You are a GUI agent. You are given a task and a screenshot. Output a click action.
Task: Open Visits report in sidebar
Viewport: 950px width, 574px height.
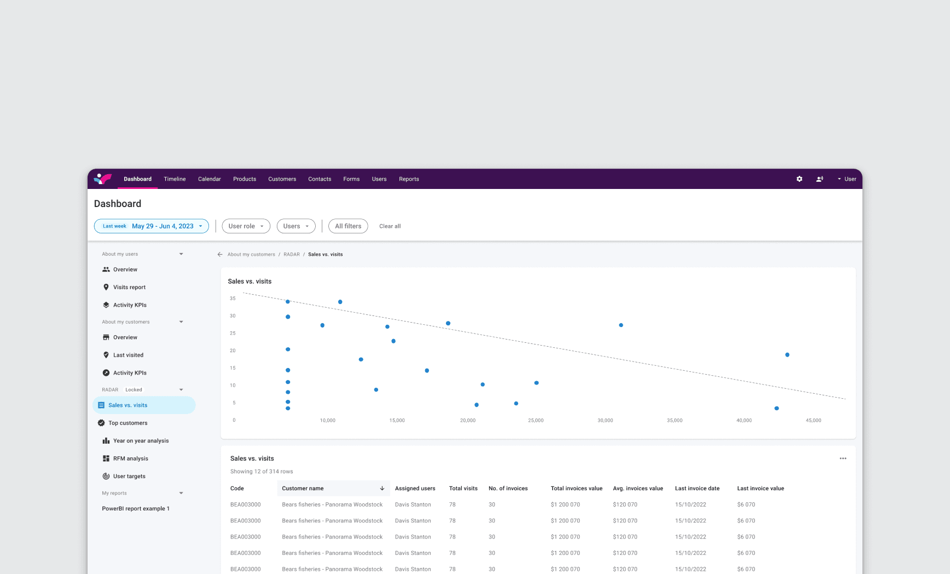(129, 287)
